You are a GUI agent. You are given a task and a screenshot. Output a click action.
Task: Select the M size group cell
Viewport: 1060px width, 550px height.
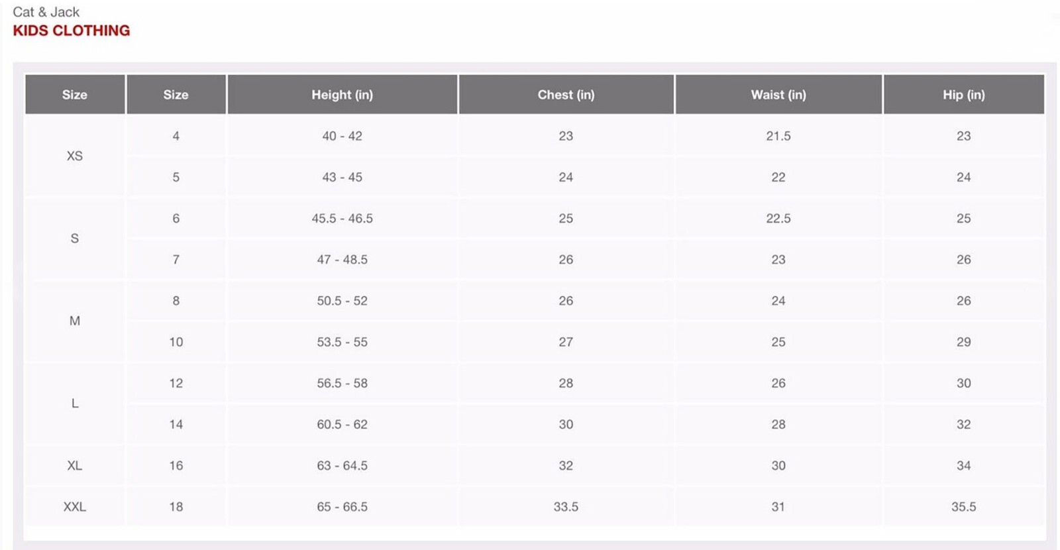click(75, 321)
